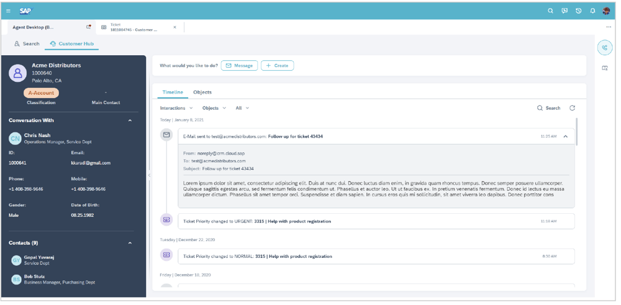Click the contact ID 1000641
The width and height of the screenshot is (621, 305).
point(17,162)
